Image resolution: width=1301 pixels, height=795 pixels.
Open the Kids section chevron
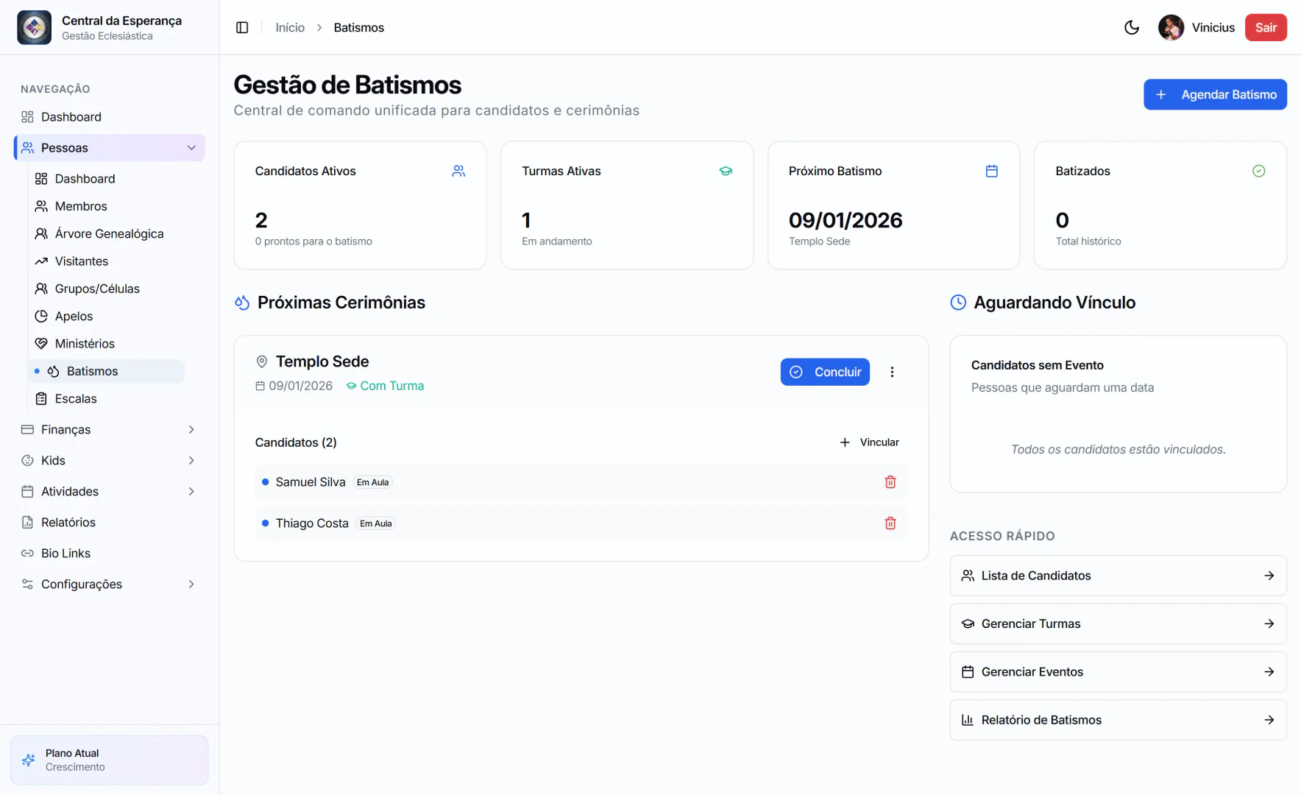(191, 460)
